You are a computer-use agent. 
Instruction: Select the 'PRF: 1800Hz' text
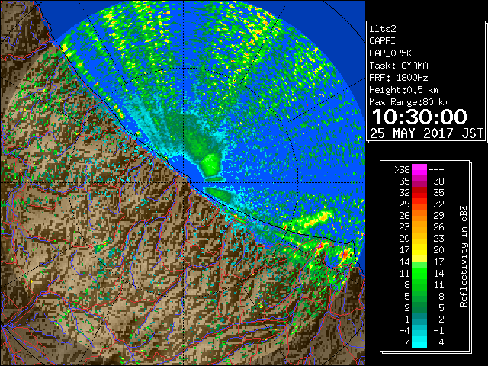click(399, 78)
